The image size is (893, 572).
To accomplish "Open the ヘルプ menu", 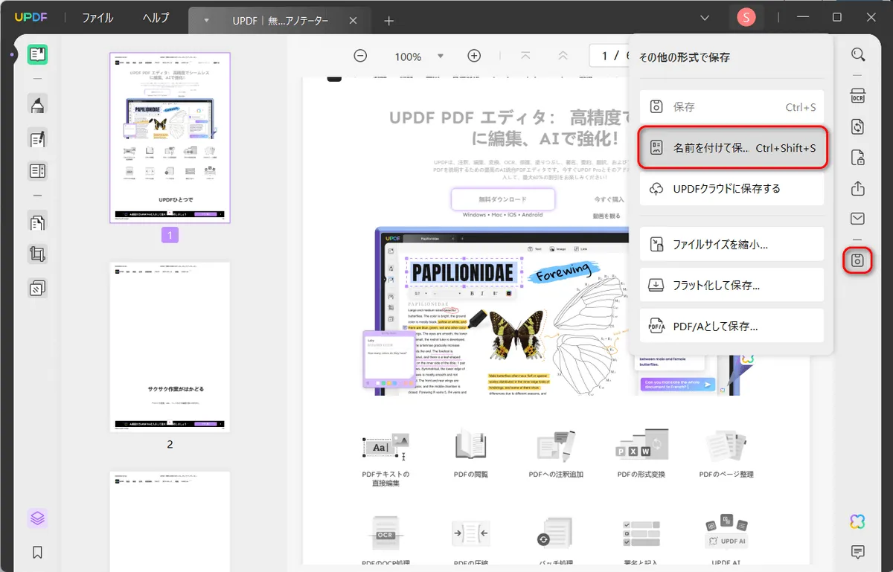I will pyautogui.click(x=156, y=17).
